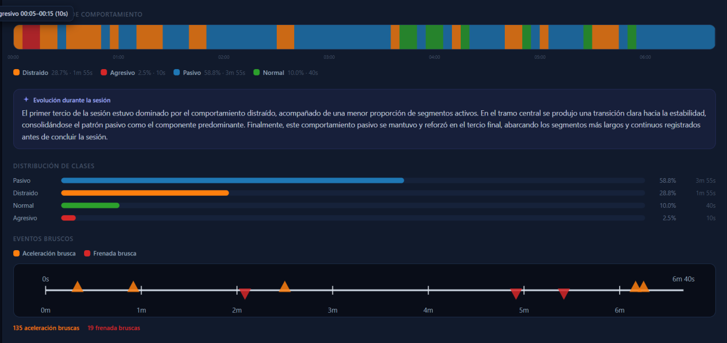727x343 pixels.
Task: Click the orange Distraído legend swatch
Action: point(16,73)
